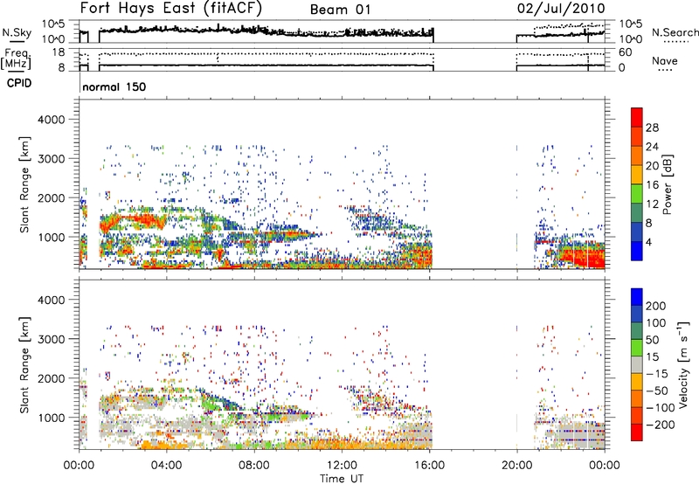Click the "24" Power colorbar tick label

point(652,147)
